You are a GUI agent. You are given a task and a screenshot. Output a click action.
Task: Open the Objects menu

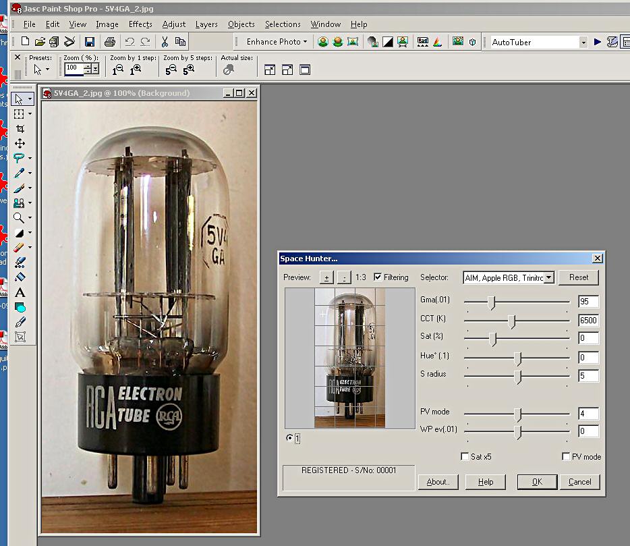241,24
